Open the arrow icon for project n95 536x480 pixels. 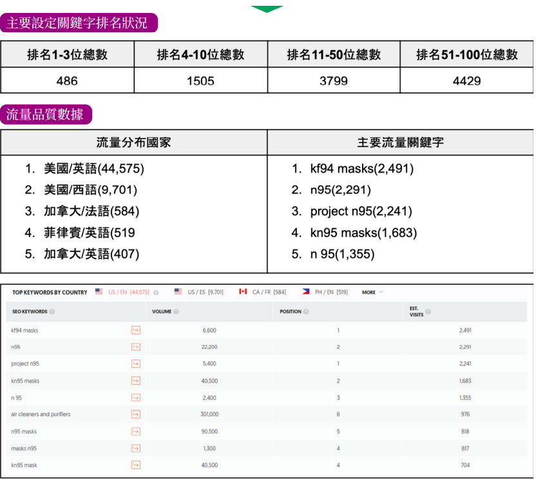pyautogui.click(x=135, y=363)
